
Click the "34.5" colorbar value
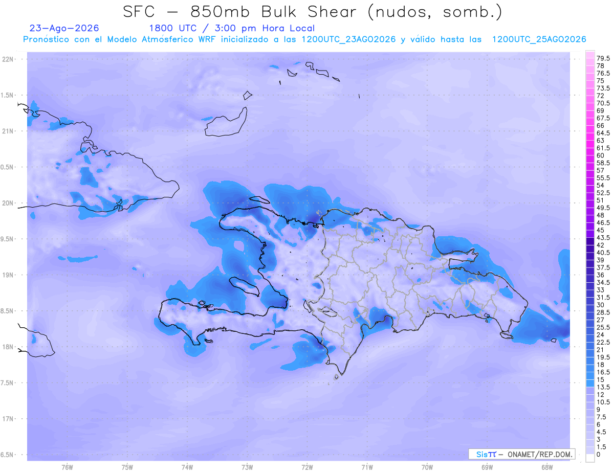coord(603,282)
